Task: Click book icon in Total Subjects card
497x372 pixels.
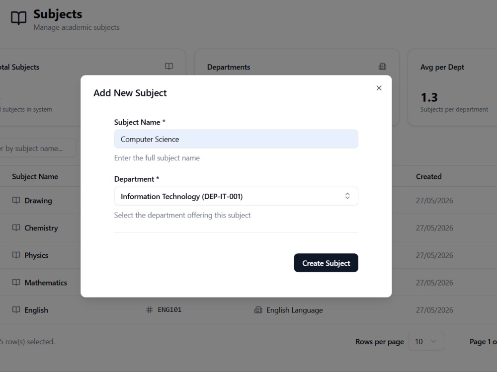Action: click(169, 66)
